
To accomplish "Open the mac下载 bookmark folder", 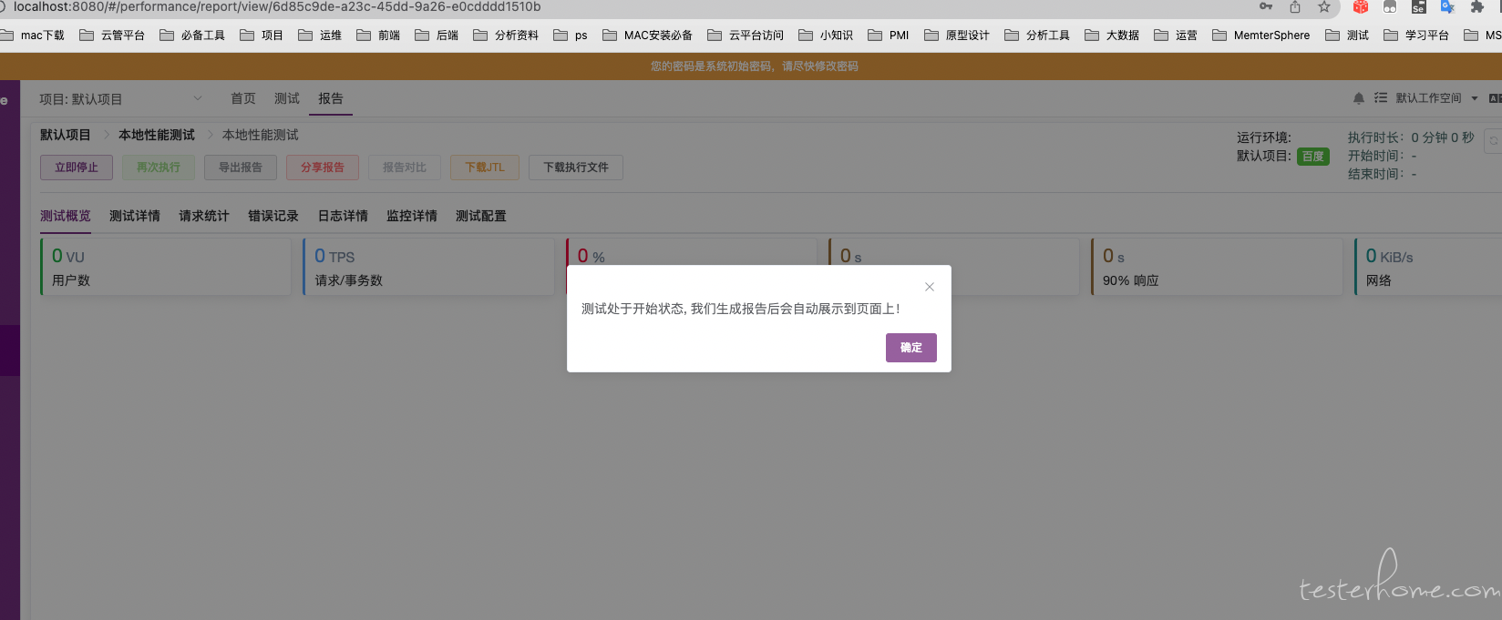I will pyautogui.click(x=33, y=36).
